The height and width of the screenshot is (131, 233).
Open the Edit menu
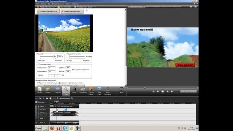coord(43,4)
